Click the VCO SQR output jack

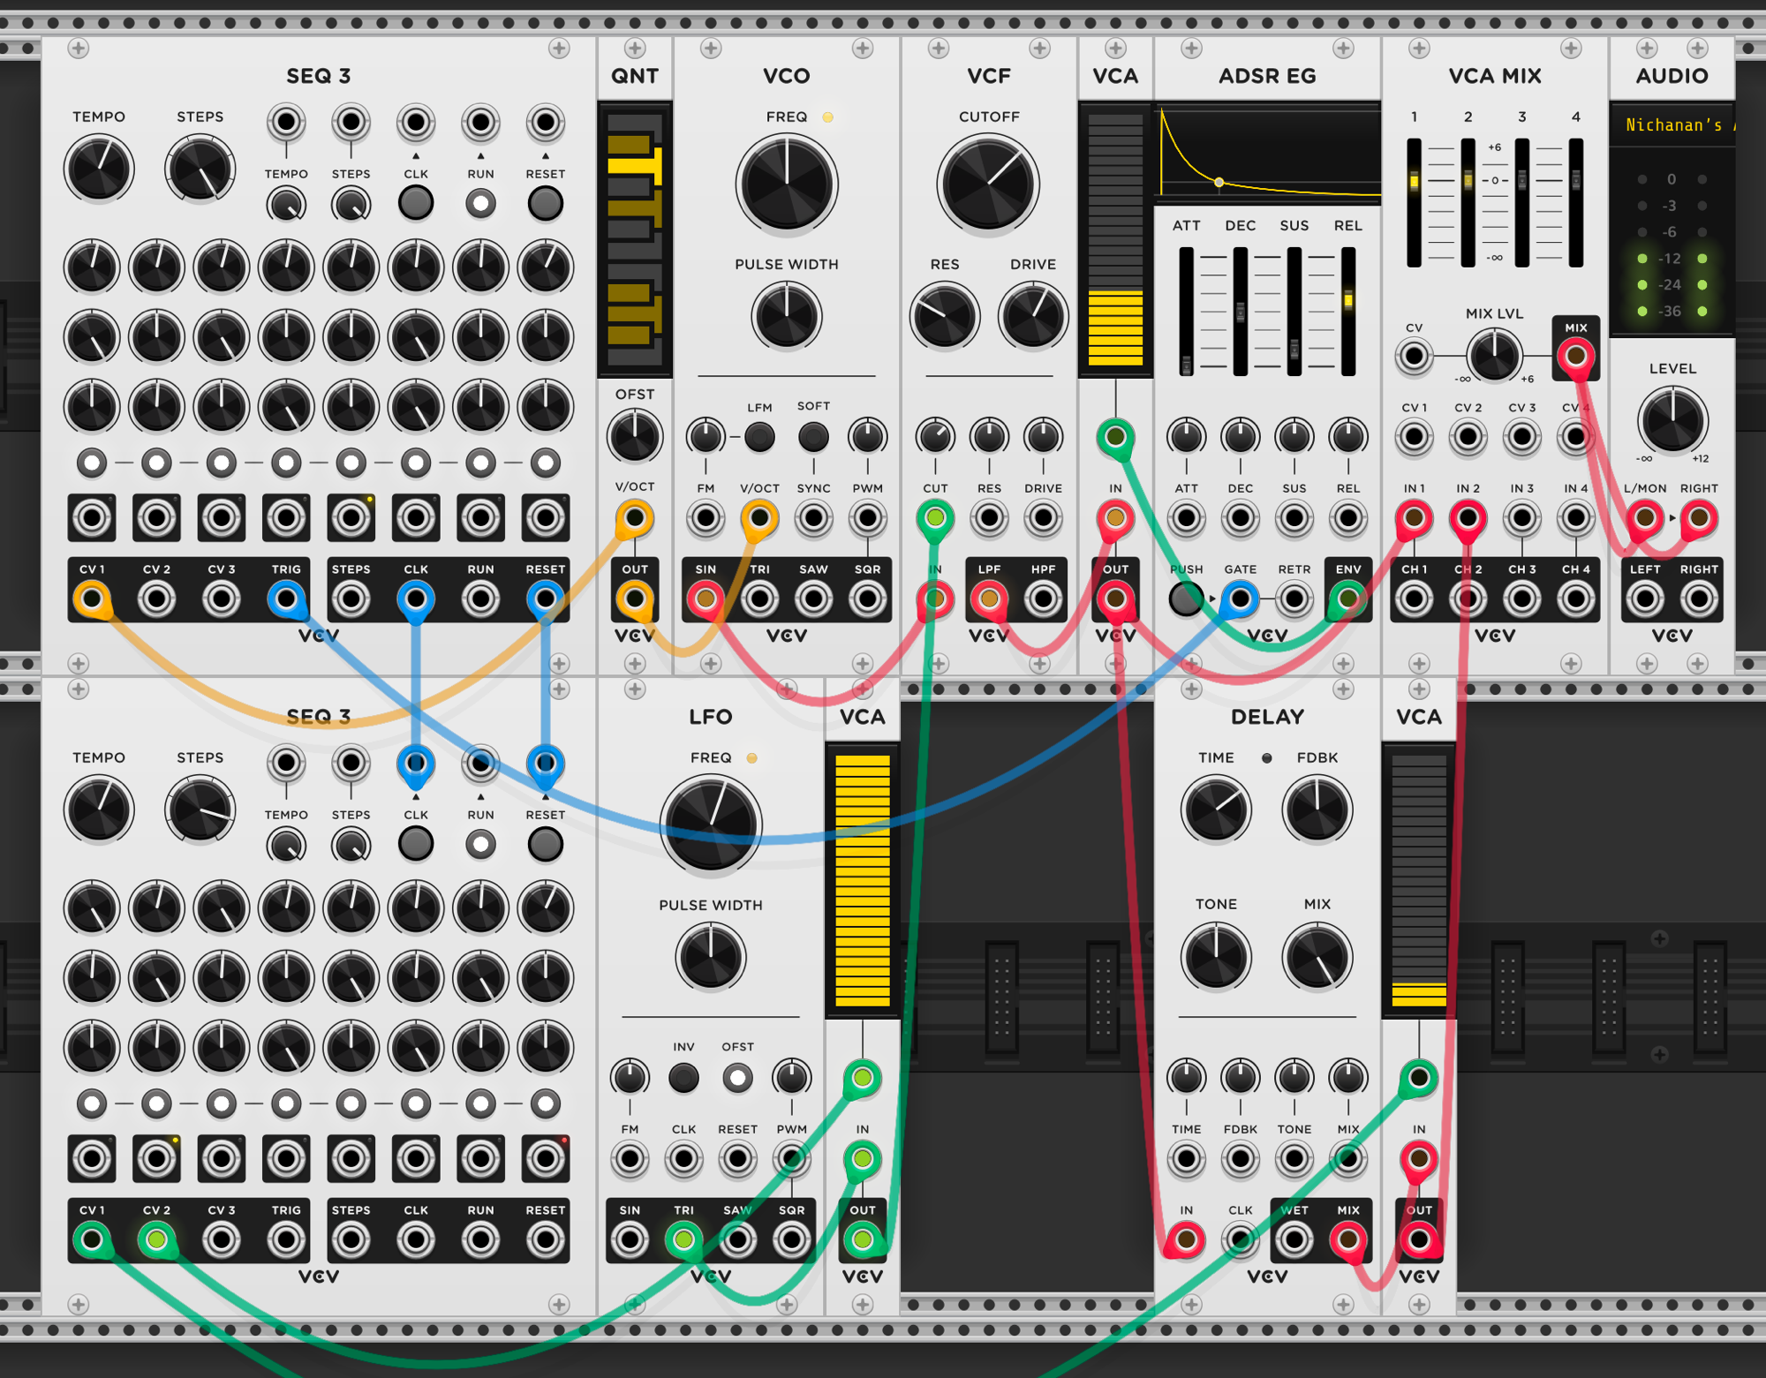867,599
